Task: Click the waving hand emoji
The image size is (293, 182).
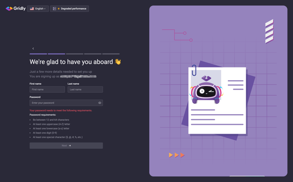Action: coord(118,62)
